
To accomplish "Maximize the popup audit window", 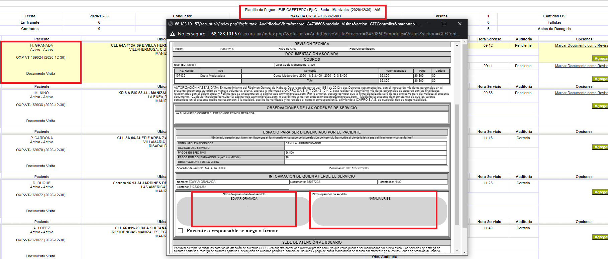I will [444, 24].
